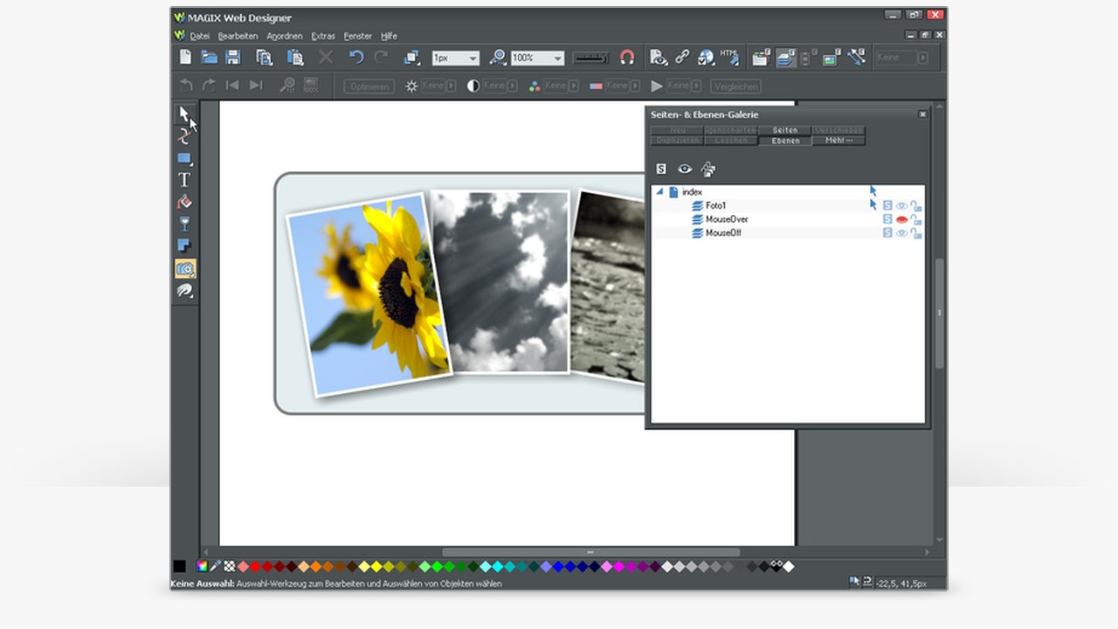Select the Selector arrow tool

tap(184, 114)
